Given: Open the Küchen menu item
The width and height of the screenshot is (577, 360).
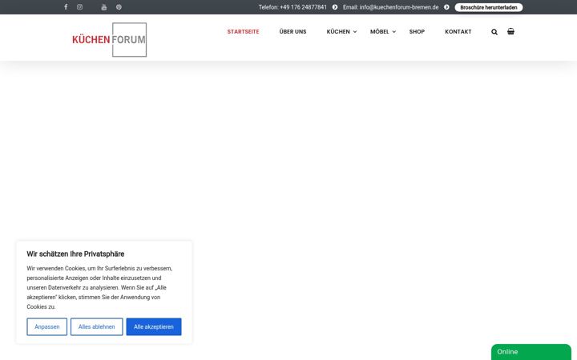Looking at the screenshot, I should coord(338,31).
